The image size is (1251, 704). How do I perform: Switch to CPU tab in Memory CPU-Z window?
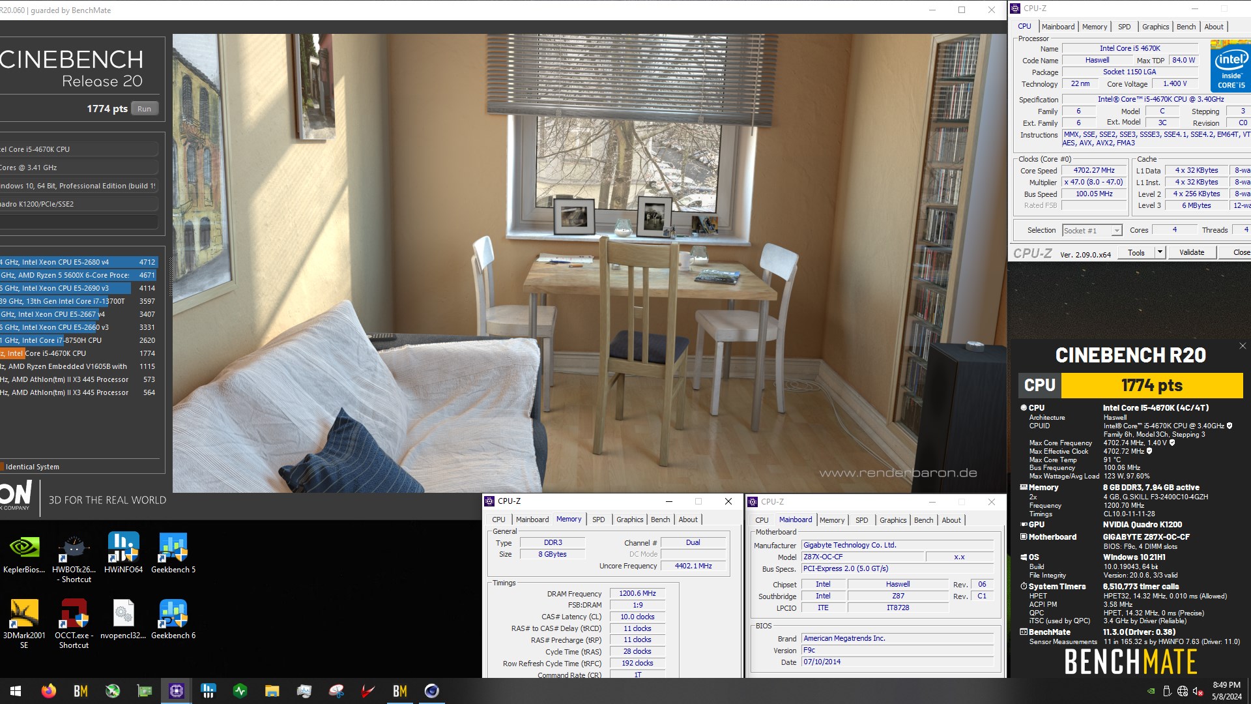pos(498,520)
